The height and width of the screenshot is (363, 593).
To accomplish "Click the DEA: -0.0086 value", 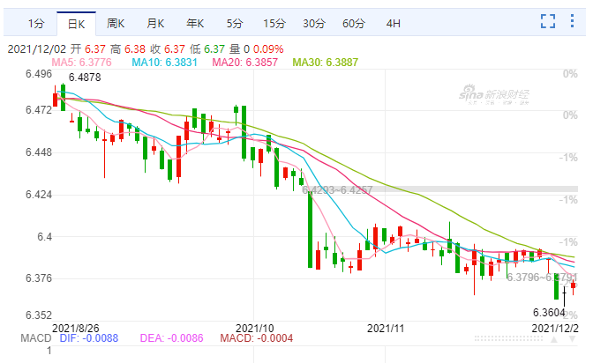I will [172, 338].
